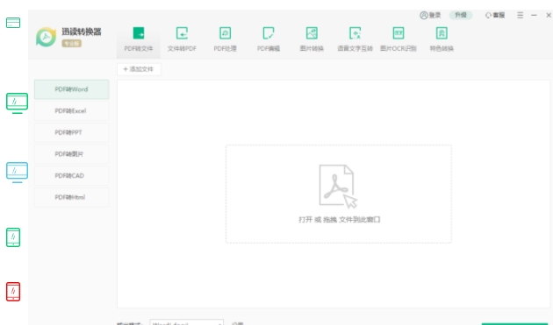
Task: Open the 特色转换 special conversion icon
Action: [x=442, y=33]
